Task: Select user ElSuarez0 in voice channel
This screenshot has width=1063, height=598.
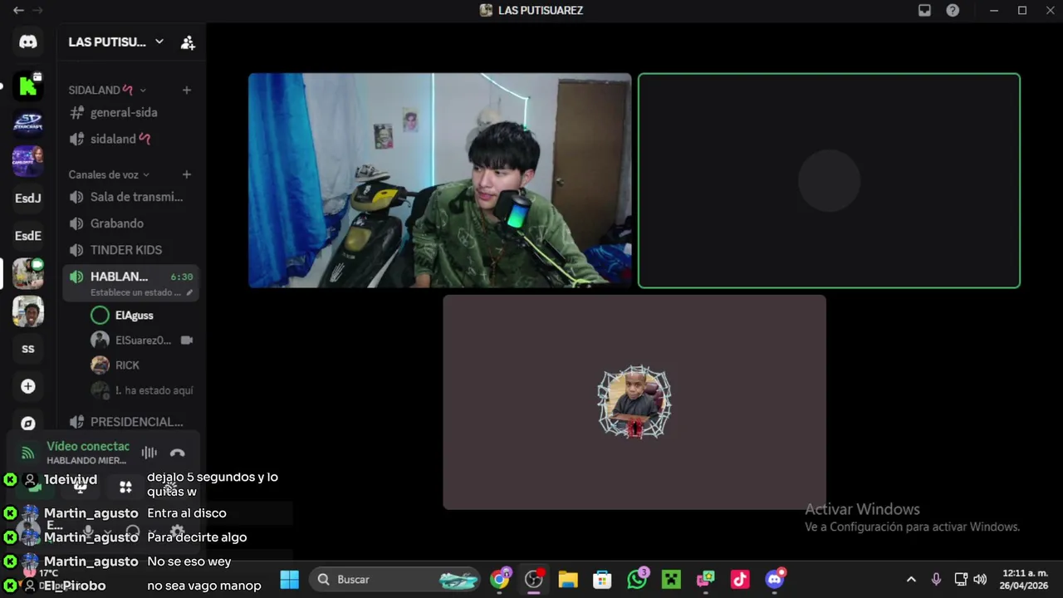Action: 141,341
